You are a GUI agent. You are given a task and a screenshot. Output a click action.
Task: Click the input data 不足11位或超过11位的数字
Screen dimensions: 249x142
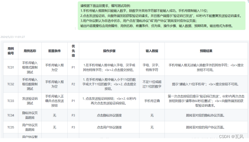(152, 84)
